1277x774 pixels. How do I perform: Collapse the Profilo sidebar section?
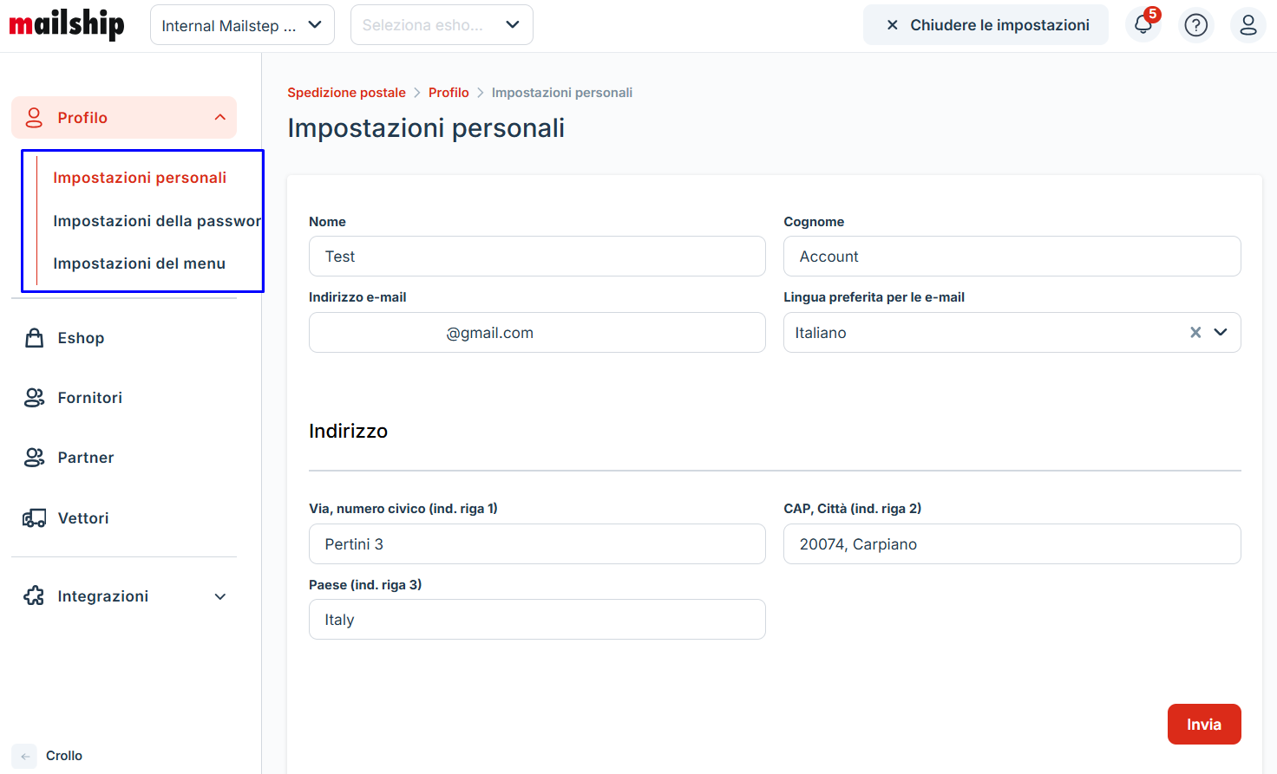click(x=219, y=118)
